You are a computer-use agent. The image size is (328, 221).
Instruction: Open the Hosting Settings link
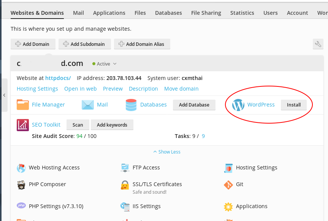click(37, 89)
